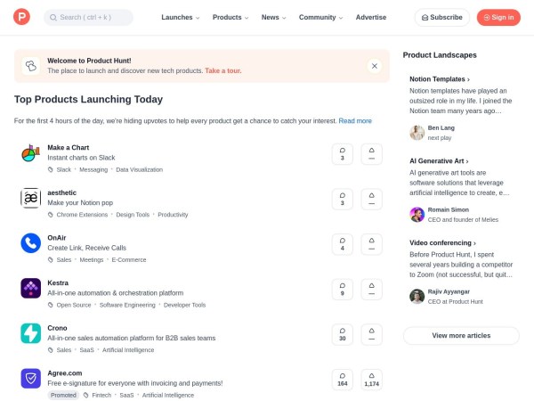Expand the Community dropdown menu
The height and width of the screenshot is (401, 534).
[x=320, y=17]
